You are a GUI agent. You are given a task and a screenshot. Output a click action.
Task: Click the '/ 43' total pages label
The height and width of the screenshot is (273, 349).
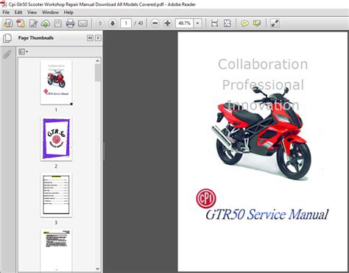pos(138,24)
